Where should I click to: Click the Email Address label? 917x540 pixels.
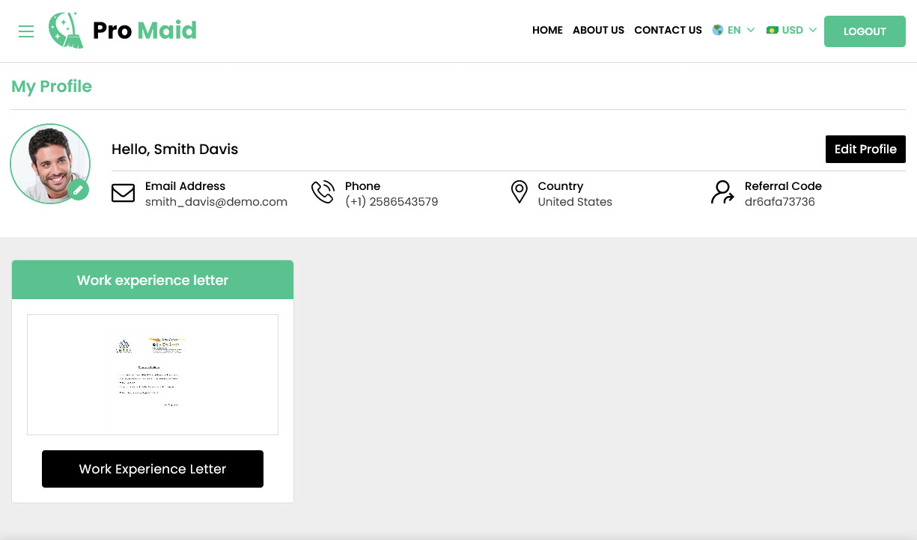pyautogui.click(x=185, y=186)
